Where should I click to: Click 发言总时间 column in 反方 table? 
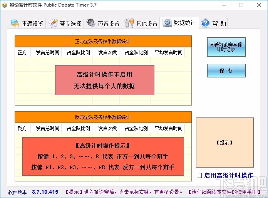coord(46,128)
